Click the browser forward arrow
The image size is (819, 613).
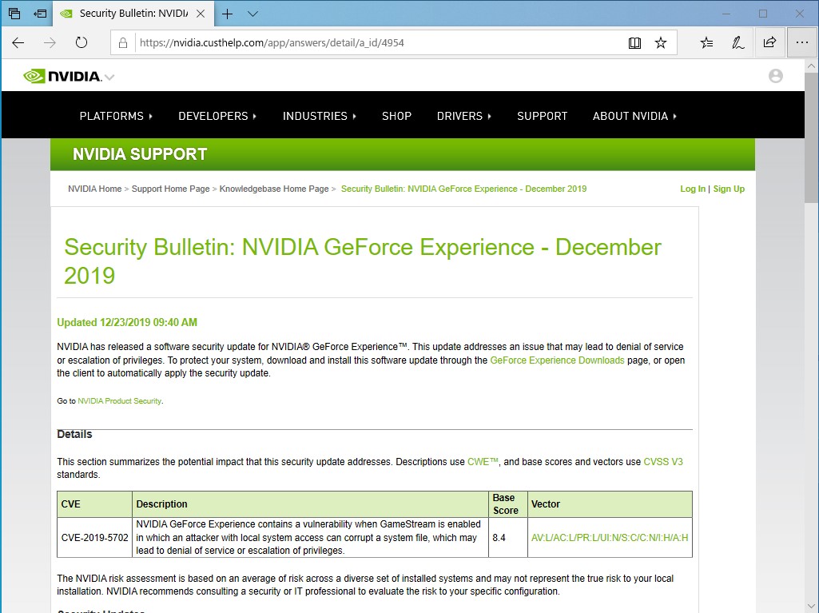50,43
